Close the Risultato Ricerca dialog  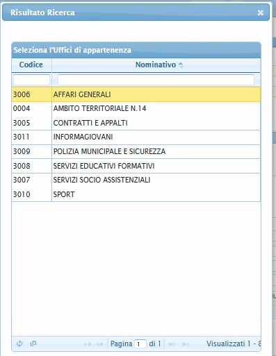click(x=261, y=12)
